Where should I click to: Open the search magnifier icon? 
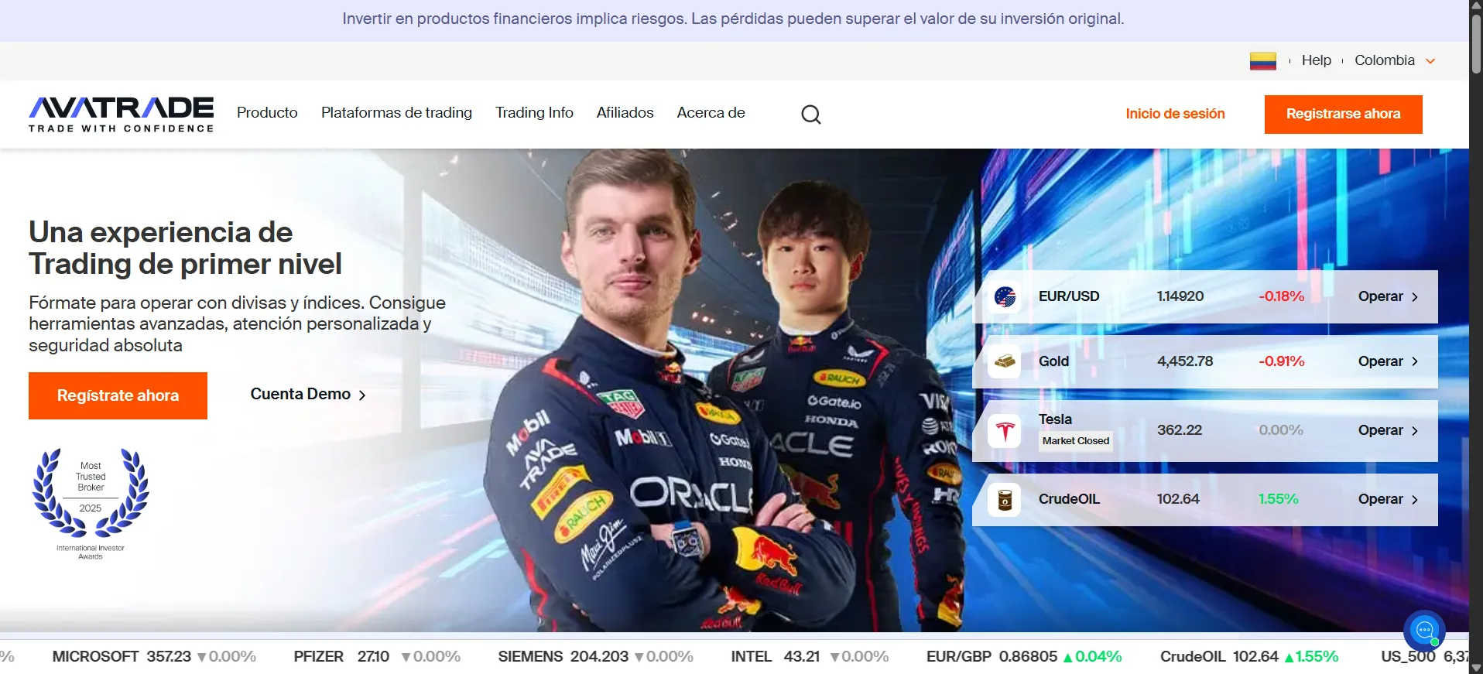point(810,115)
